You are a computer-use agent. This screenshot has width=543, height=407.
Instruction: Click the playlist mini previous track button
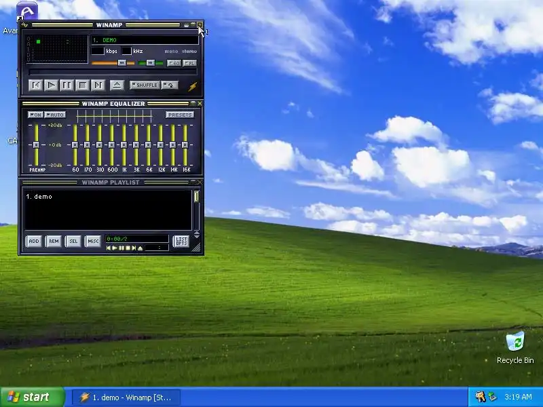(109, 248)
